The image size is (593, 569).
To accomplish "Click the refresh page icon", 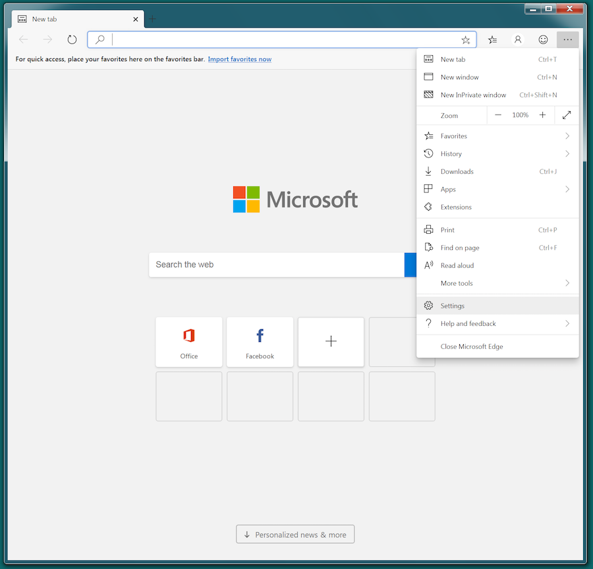I will tap(72, 40).
